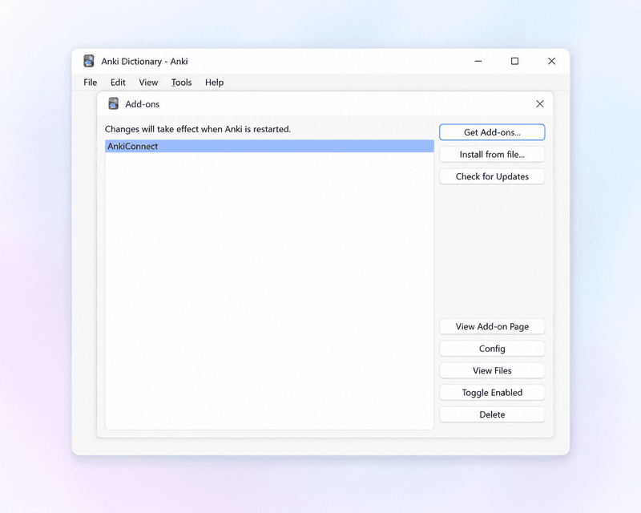The height and width of the screenshot is (513, 641).
Task: Close the Add-ons dialog
Action: click(539, 104)
